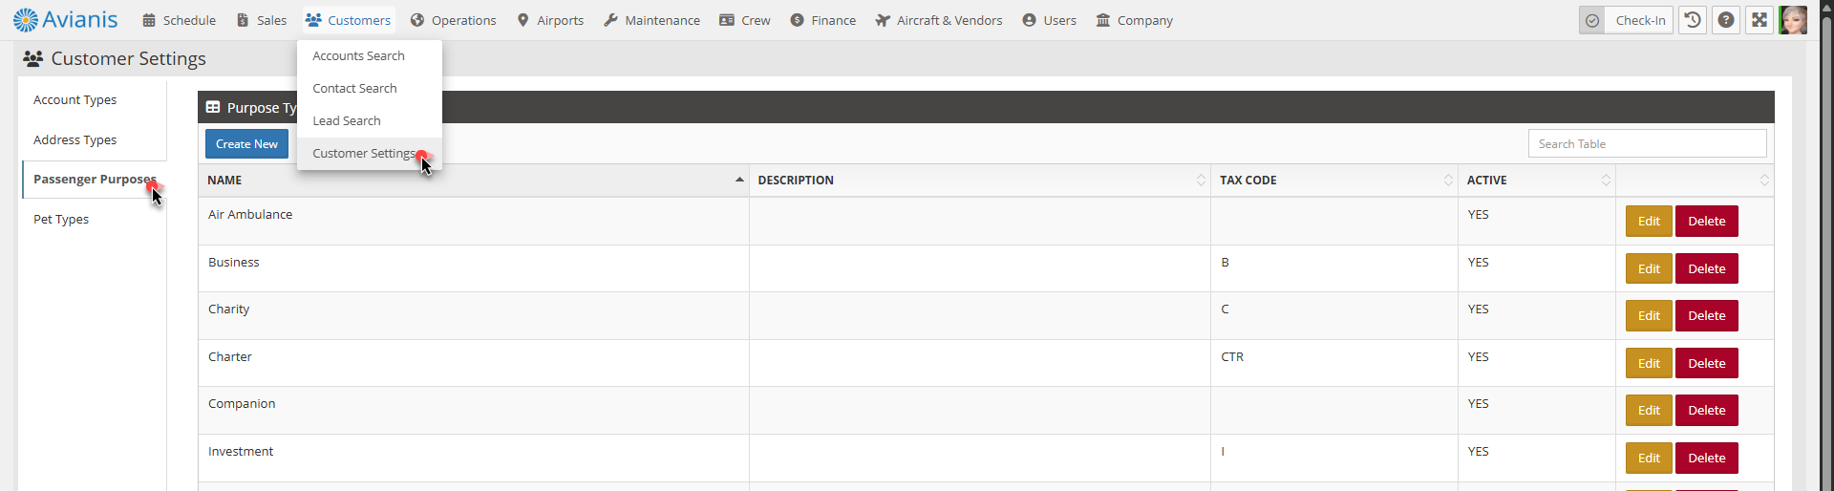Delete the Charter purpose row
Viewport: 1834px width, 491px height.
(x=1706, y=363)
